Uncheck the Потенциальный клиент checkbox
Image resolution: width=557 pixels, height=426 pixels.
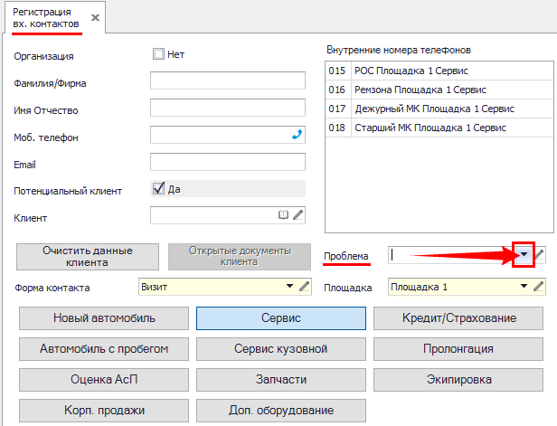click(x=158, y=189)
